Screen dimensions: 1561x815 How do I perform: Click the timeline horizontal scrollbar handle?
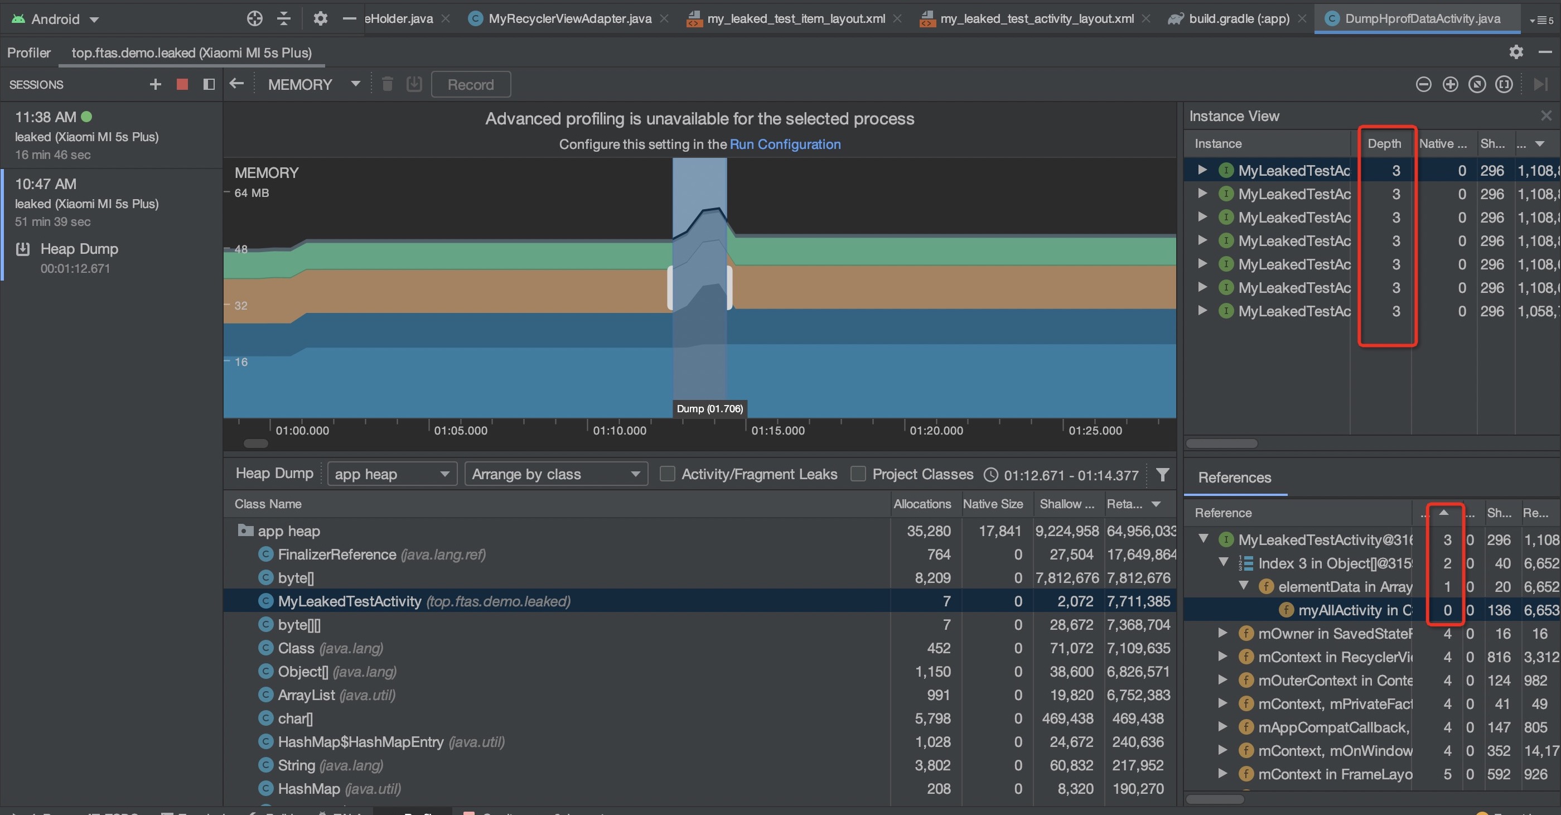point(256,443)
